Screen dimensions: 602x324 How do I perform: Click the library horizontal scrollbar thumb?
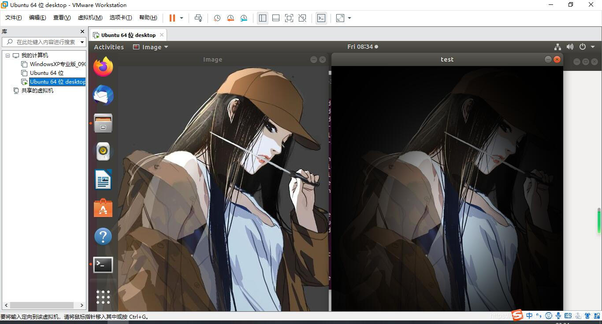pyautogui.click(x=42, y=305)
